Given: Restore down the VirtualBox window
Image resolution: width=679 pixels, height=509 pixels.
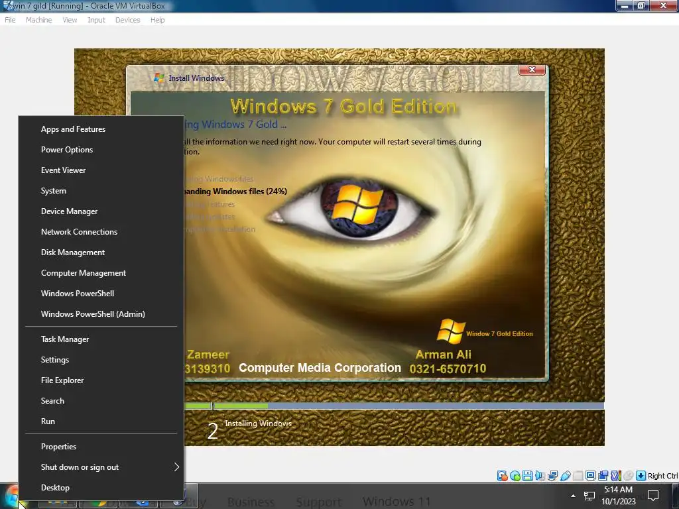Looking at the screenshot, I should [641, 5].
